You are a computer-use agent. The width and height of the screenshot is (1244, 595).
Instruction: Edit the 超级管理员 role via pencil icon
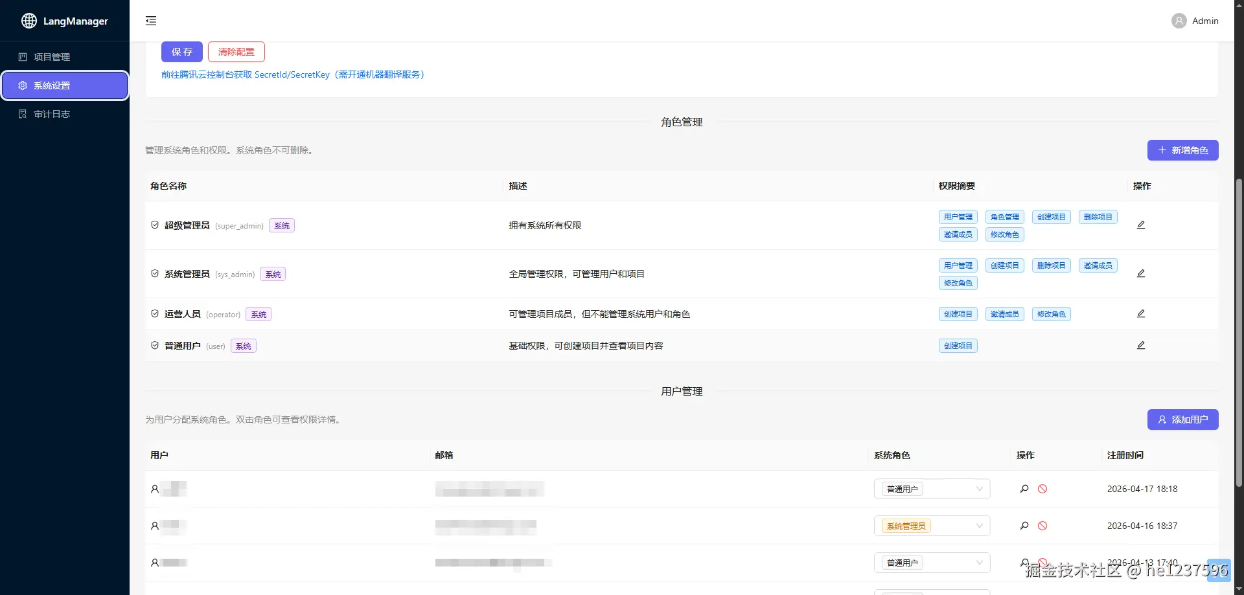click(x=1141, y=225)
